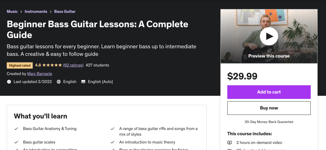Open the Music breadcrumb

(12, 11)
